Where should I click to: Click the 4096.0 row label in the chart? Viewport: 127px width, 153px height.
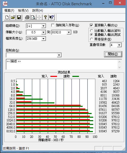click(11, 128)
